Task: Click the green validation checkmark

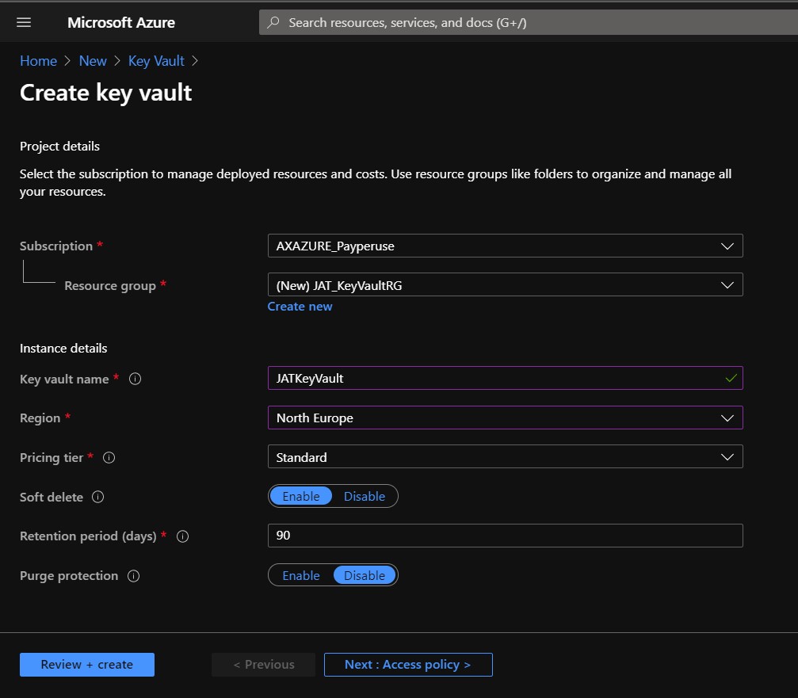Action: (x=731, y=378)
